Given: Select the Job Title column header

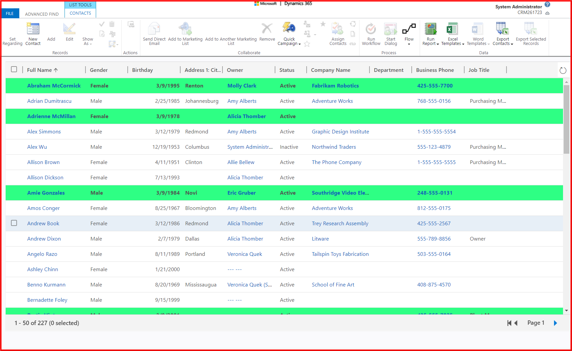Looking at the screenshot, I should [x=479, y=70].
